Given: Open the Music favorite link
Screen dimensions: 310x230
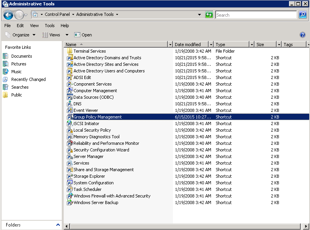Looking at the screenshot, I should tap(16, 72).
